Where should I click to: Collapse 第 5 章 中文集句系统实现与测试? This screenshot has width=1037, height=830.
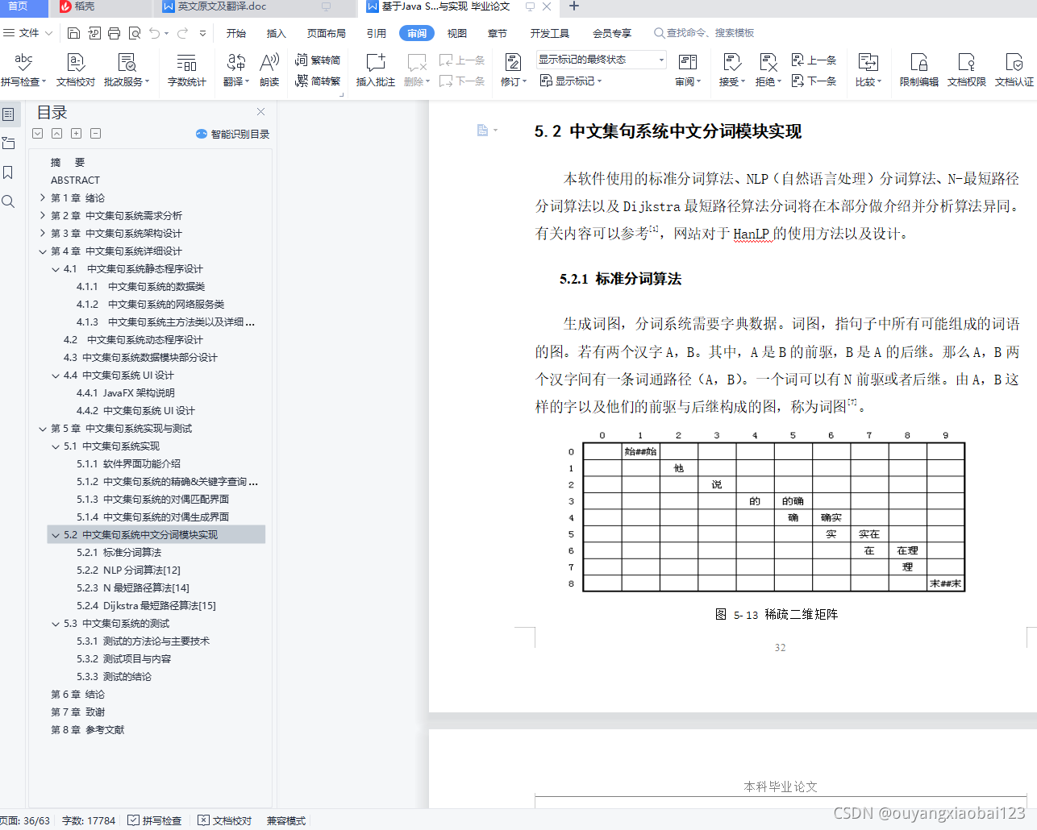[x=43, y=428]
